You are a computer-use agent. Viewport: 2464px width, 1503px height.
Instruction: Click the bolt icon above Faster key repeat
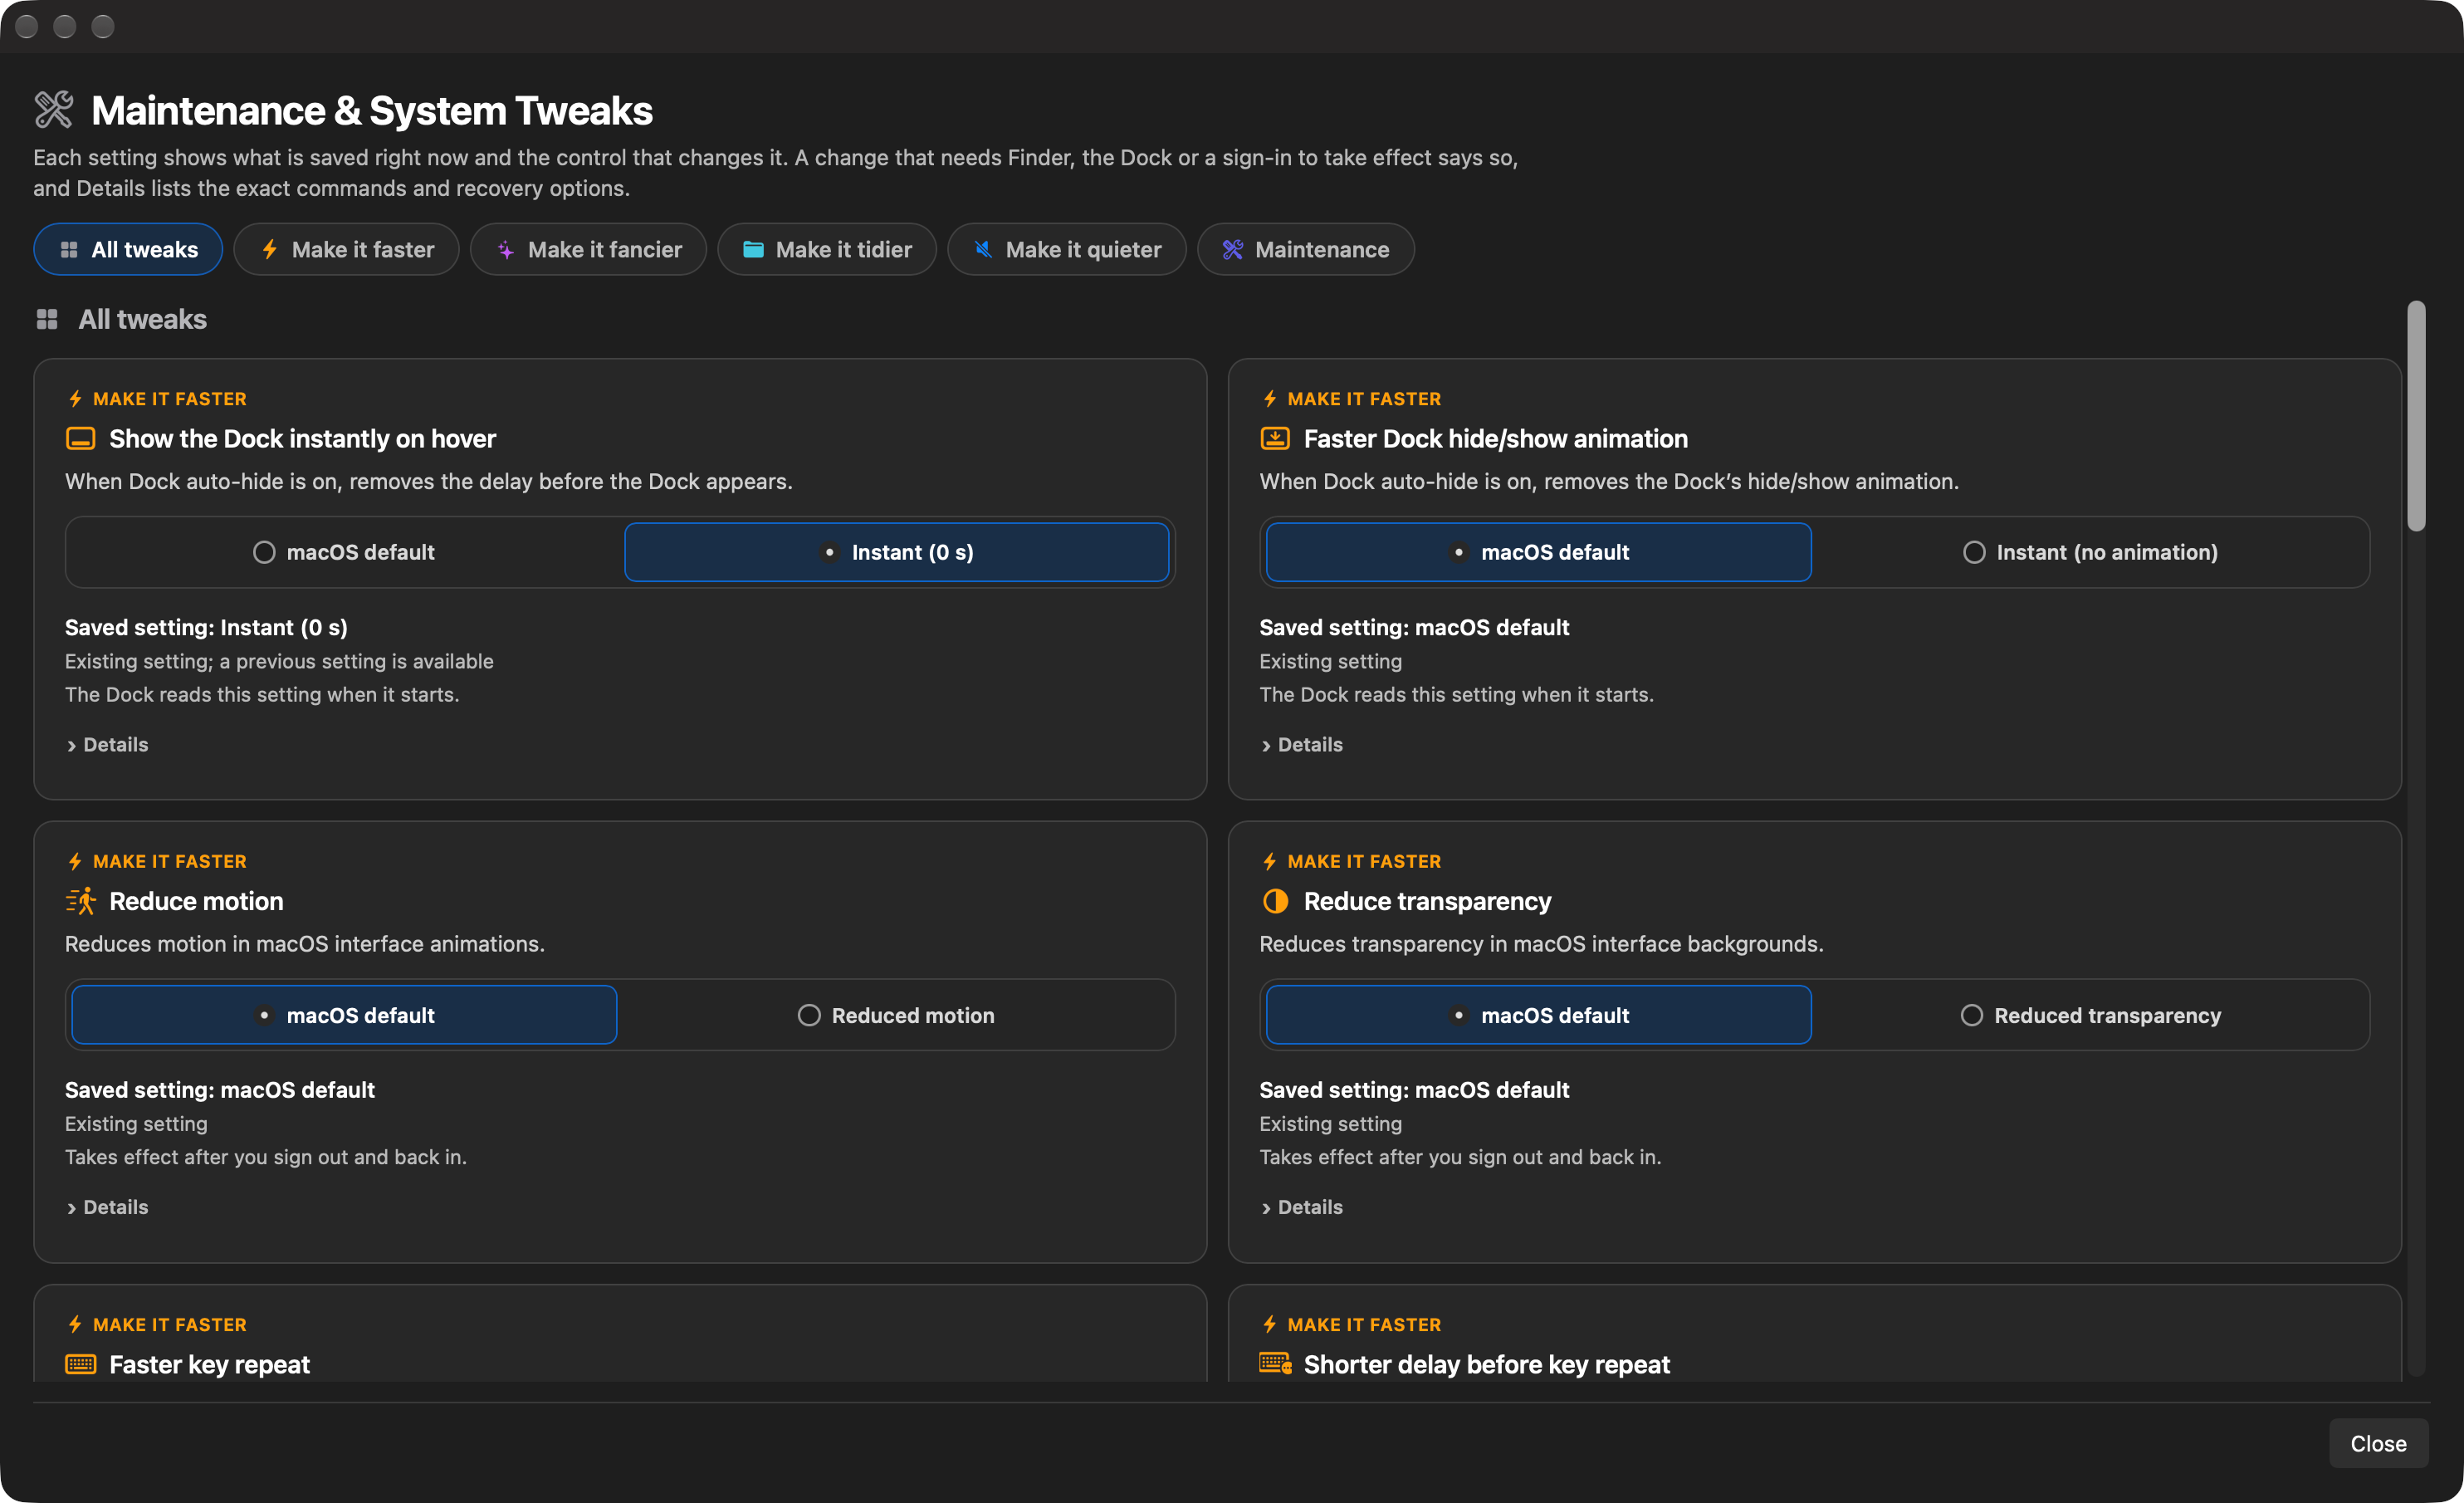tap(75, 1324)
